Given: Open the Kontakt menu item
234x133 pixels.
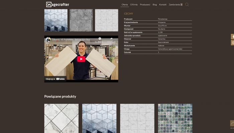Looking at the screenshot, I should [163, 5].
